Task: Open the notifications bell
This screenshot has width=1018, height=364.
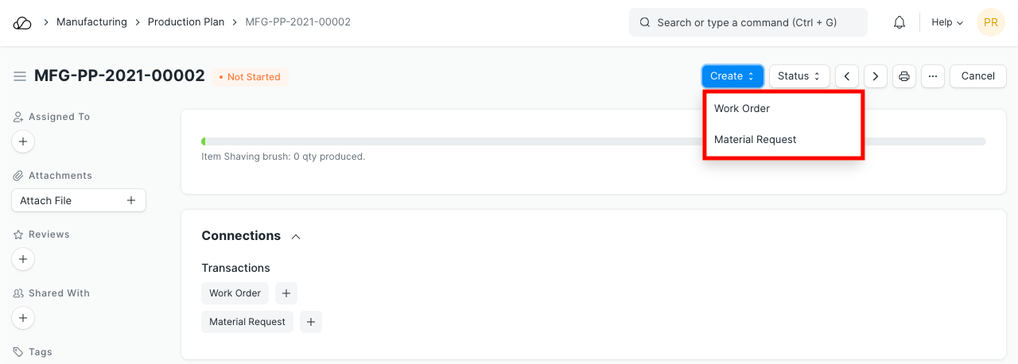Action: pyautogui.click(x=899, y=22)
